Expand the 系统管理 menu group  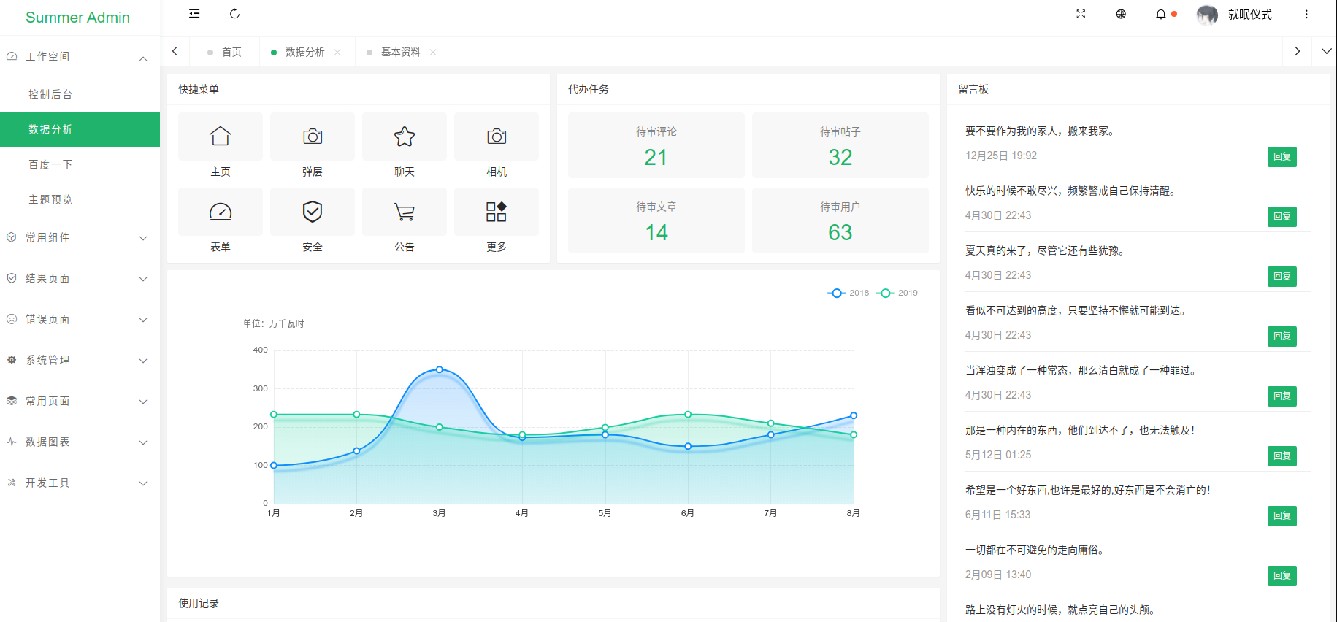click(x=80, y=360)
